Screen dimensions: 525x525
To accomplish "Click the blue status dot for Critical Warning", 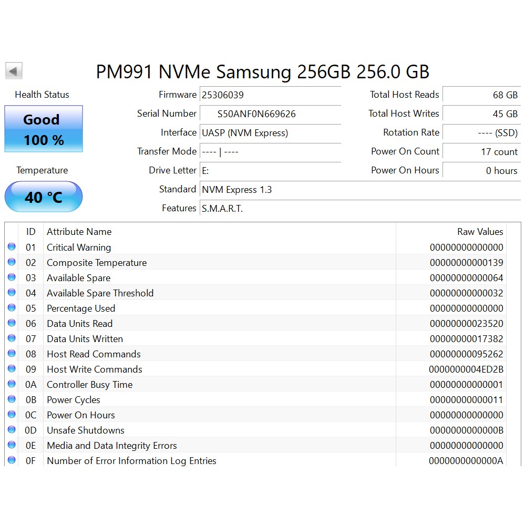I will pos(12,246).
